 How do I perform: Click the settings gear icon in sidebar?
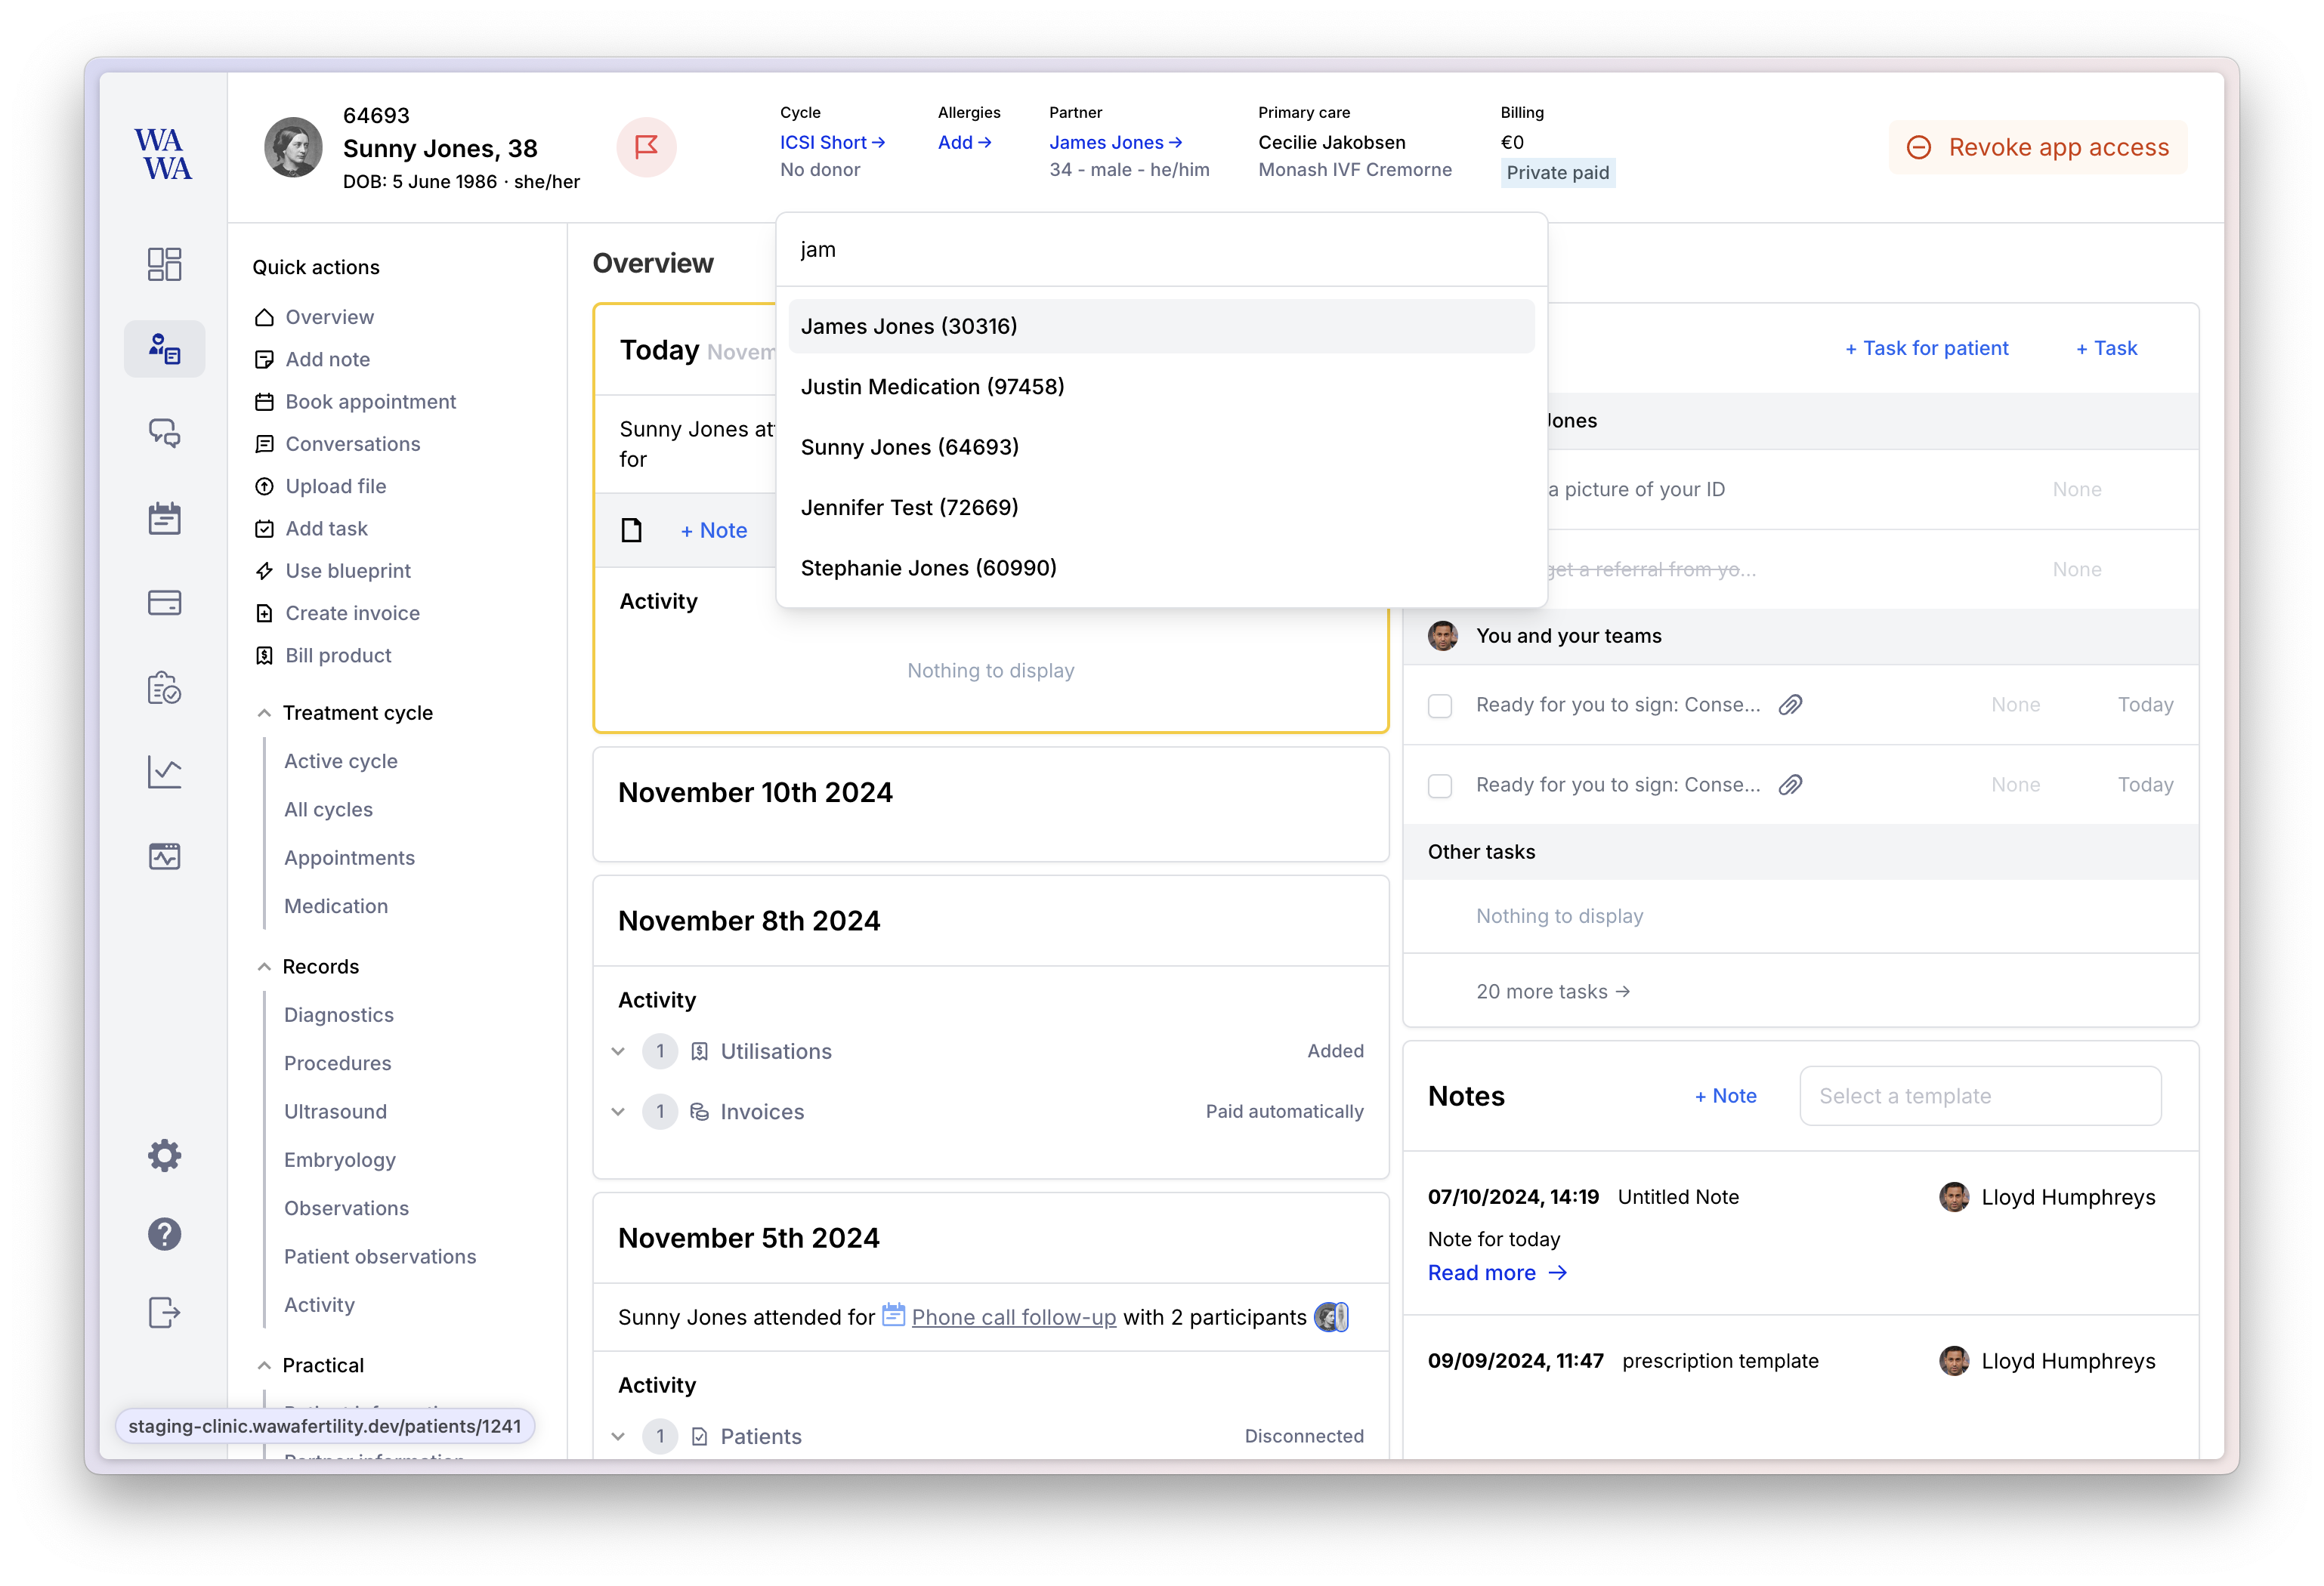(162, 1157)
